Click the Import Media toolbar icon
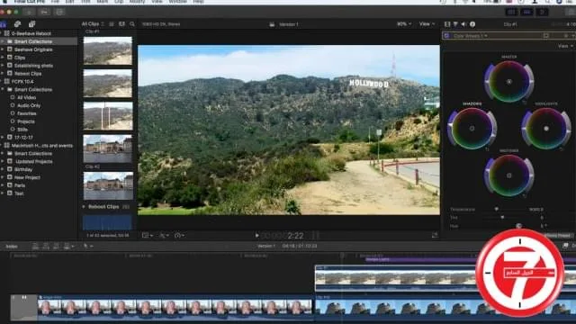The width and height of the screenshot is (576, 324). [x=29, y=12]
